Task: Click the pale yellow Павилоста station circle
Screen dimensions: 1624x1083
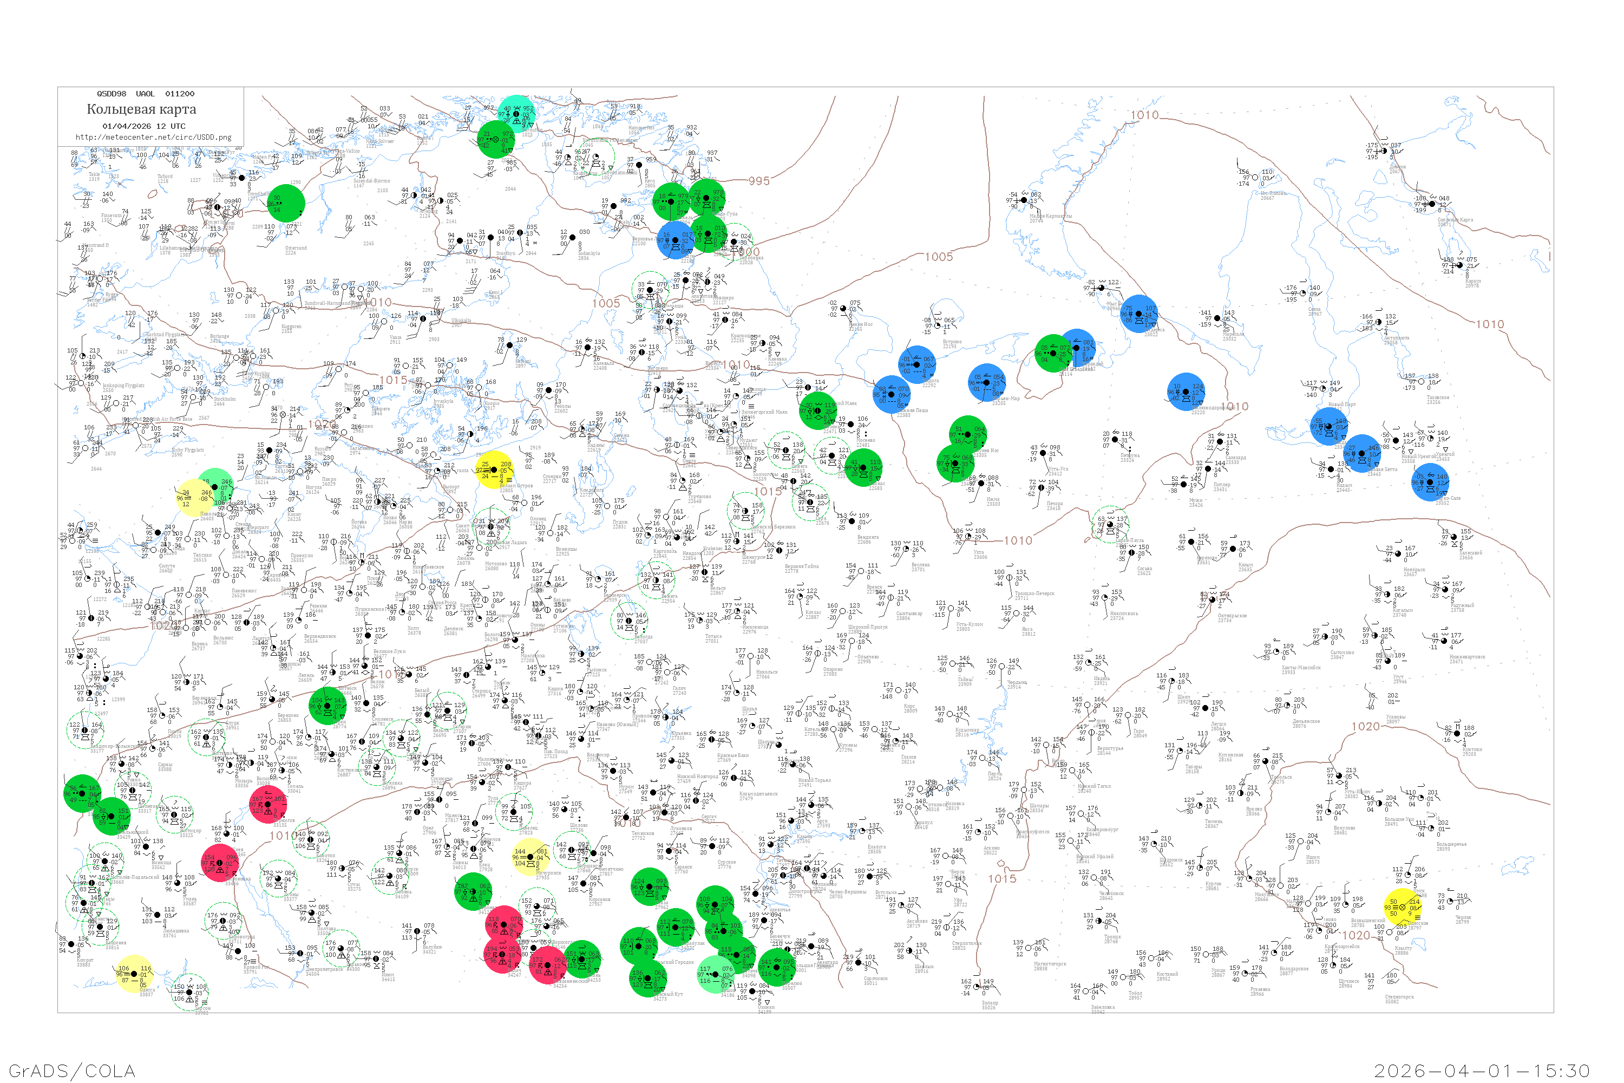Action: [x=194, y=497]
